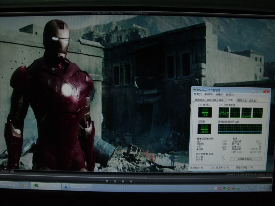Click the previous track button in player
Image resolution: width=275 pixels, height=206 pixels.
pyautogui.click(x=107, y=181)
